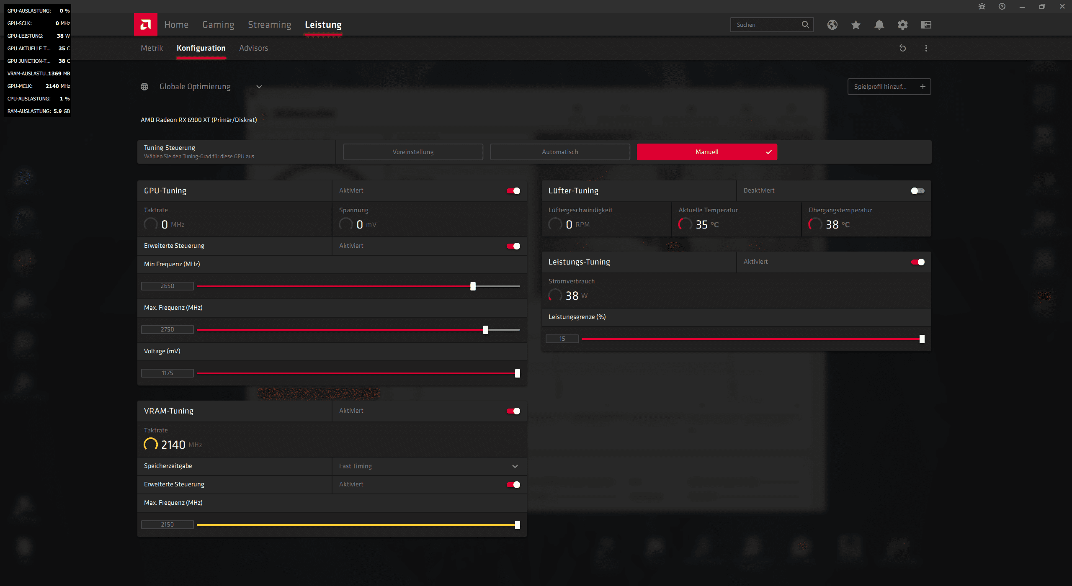Click the Leistungsgrenze 15 value box
The image size is (1072, 586).
(x=562, y=339)
